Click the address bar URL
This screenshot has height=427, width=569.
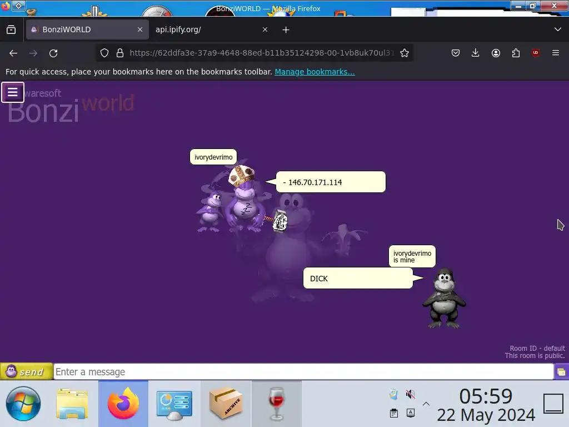coord(261,53)
